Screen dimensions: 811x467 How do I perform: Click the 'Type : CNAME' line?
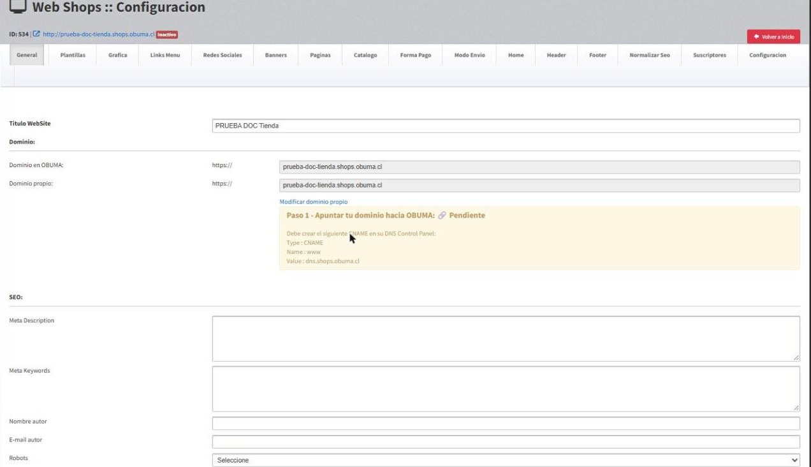coord(305,243)
